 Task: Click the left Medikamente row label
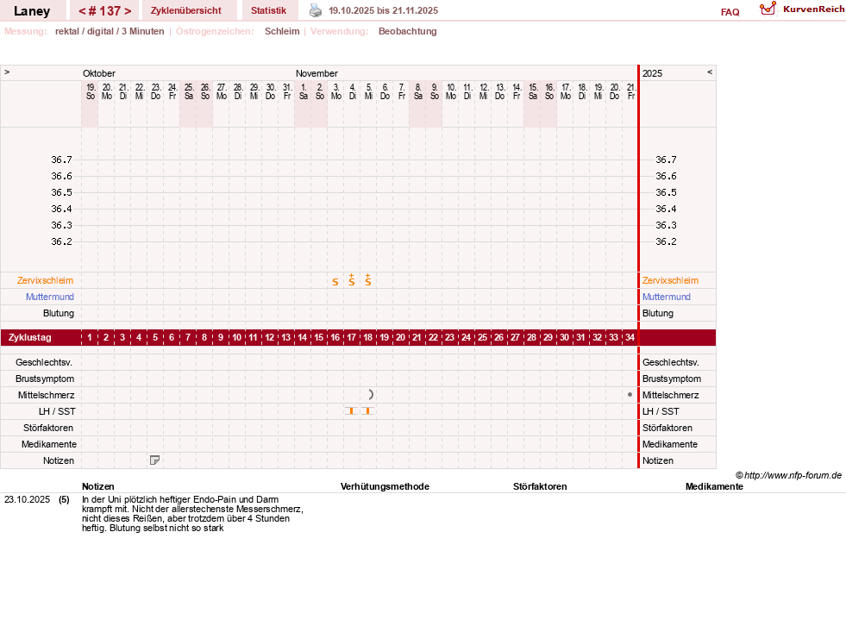click(x=49, y=444)
